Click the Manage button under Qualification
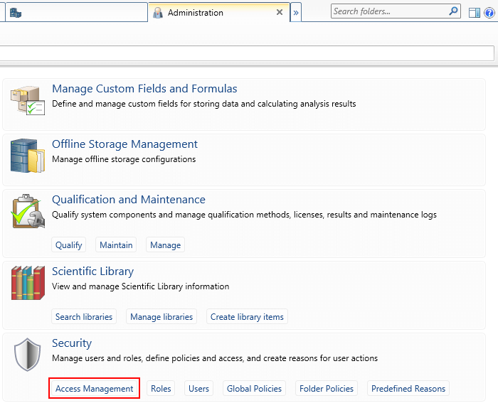Screen dimensions: 498x403 click(165, 245)
